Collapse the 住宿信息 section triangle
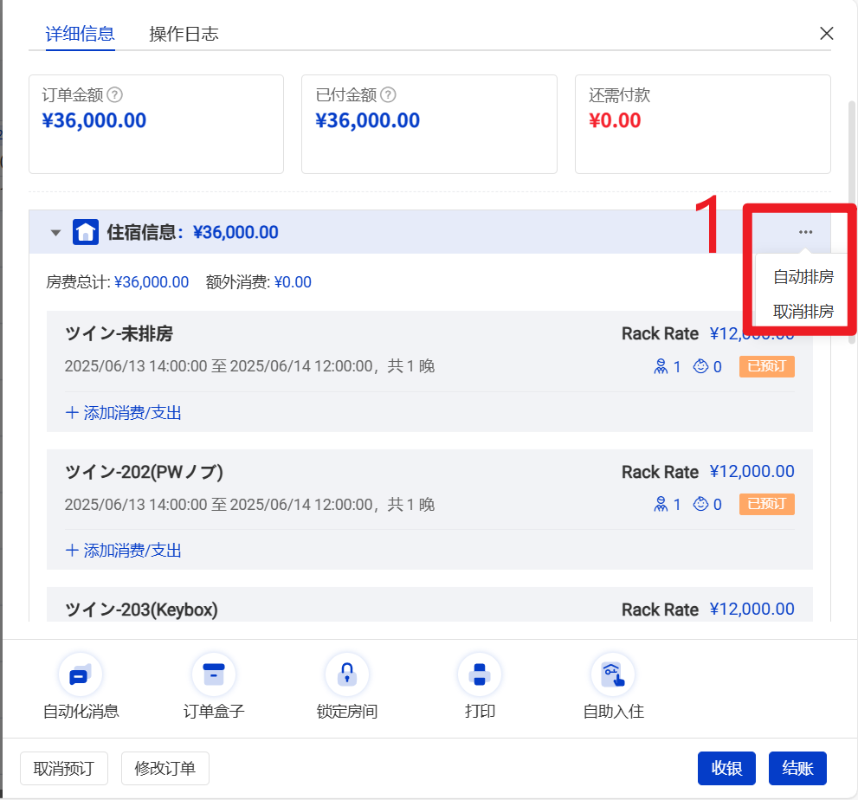Viewport: 858px width, 800px height. tap(56, 232)
